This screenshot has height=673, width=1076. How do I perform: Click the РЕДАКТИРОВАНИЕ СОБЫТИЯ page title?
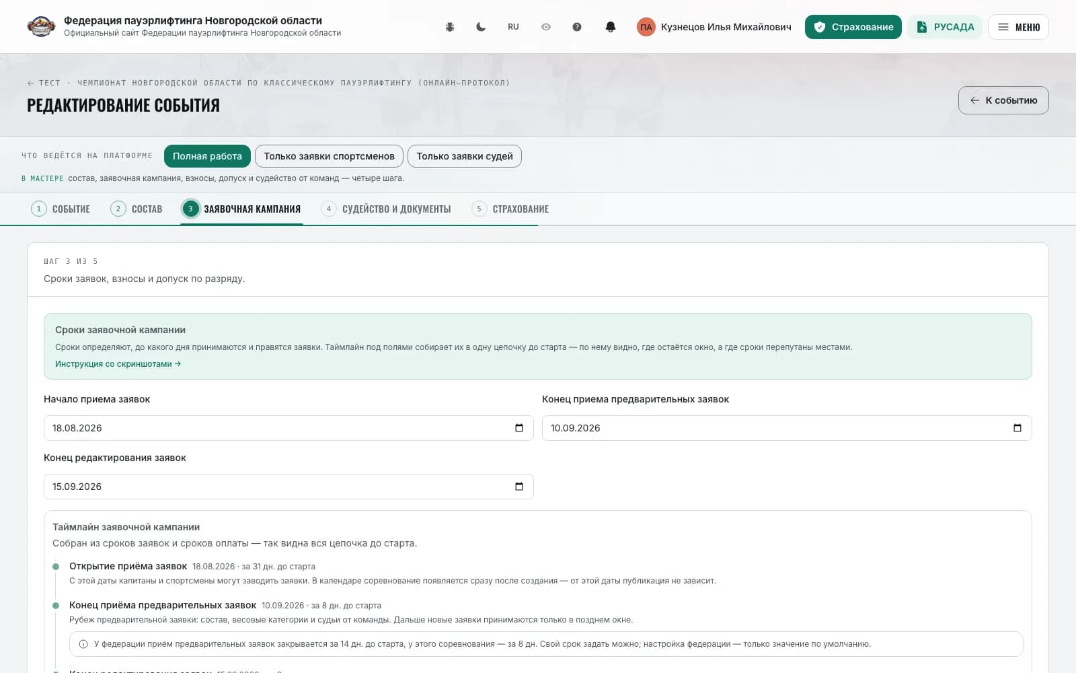coord(123,106)
